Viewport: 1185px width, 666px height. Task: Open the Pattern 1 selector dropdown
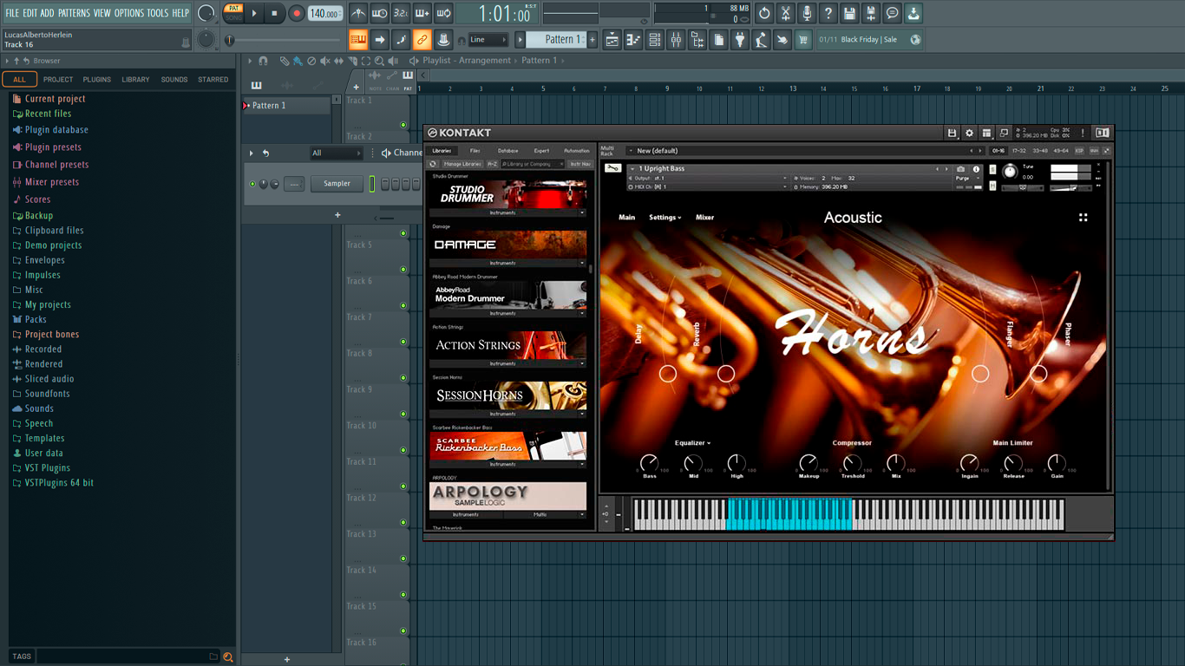tap(557, 39)
